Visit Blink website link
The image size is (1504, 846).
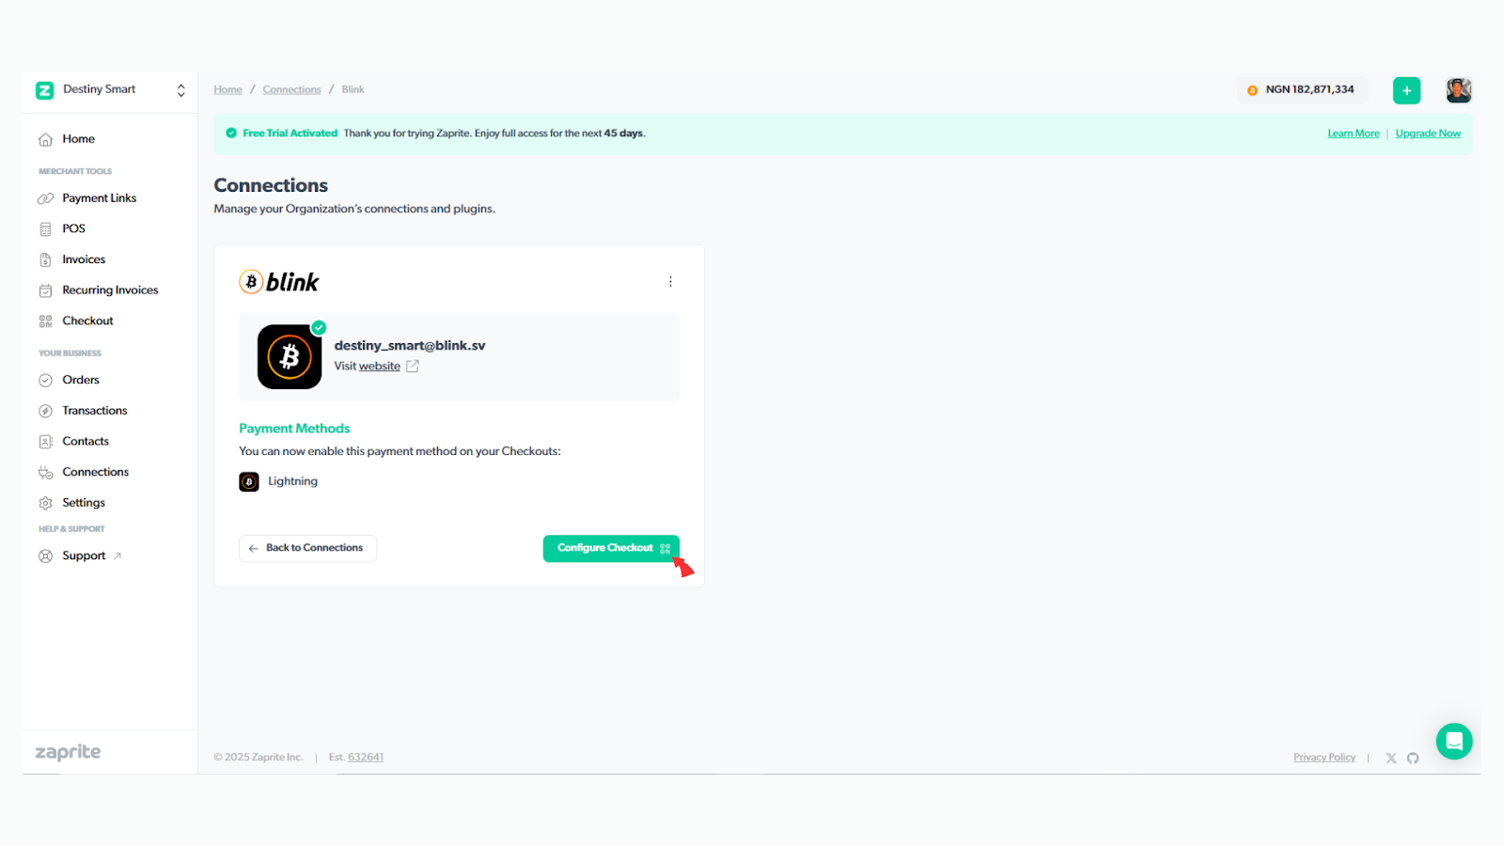click(379, 367)
